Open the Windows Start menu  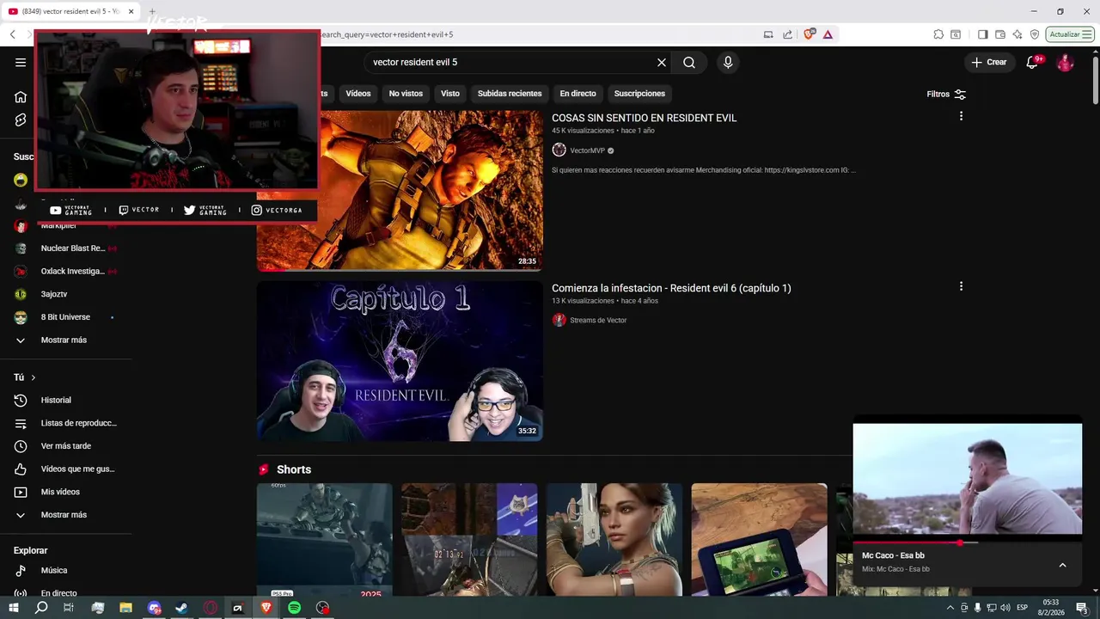14,608
